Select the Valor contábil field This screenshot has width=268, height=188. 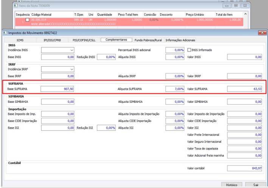point(245,168)
